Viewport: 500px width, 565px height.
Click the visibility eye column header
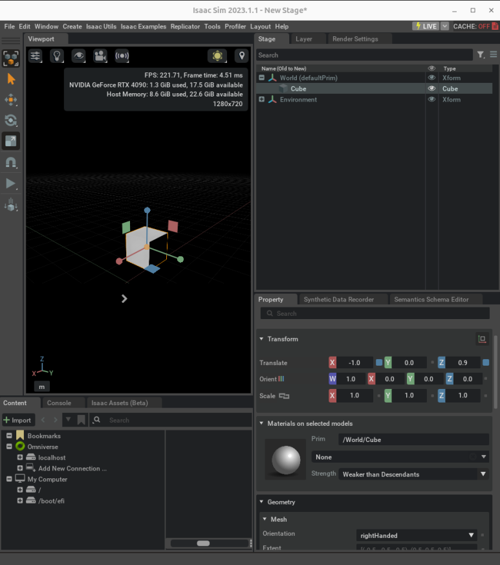point(431,68)
